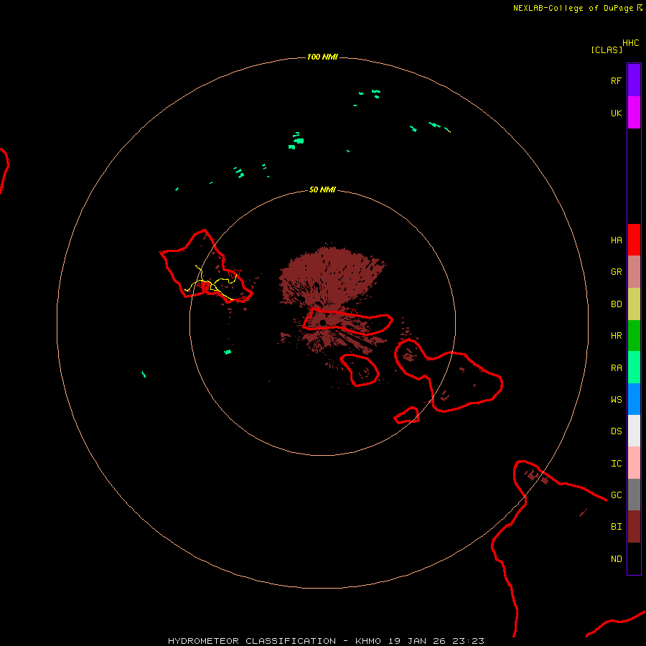Click the HA legend label
This screenshot has height=646, width=646.
pos(616,240)
